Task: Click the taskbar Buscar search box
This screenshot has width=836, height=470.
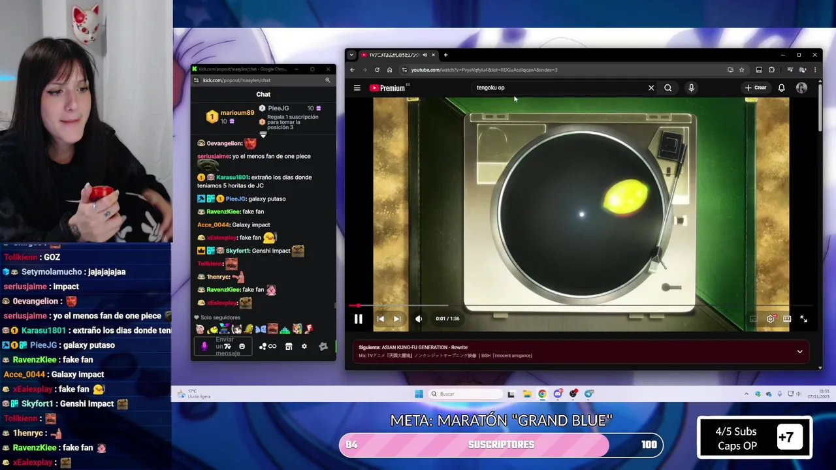Action: [466, 394]
